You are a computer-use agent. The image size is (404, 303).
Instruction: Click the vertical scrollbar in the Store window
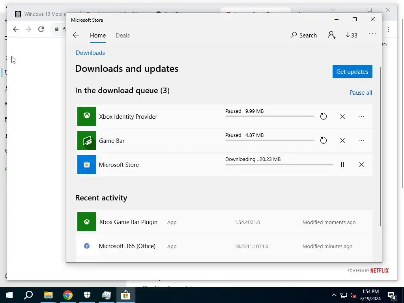coord(381,147)
